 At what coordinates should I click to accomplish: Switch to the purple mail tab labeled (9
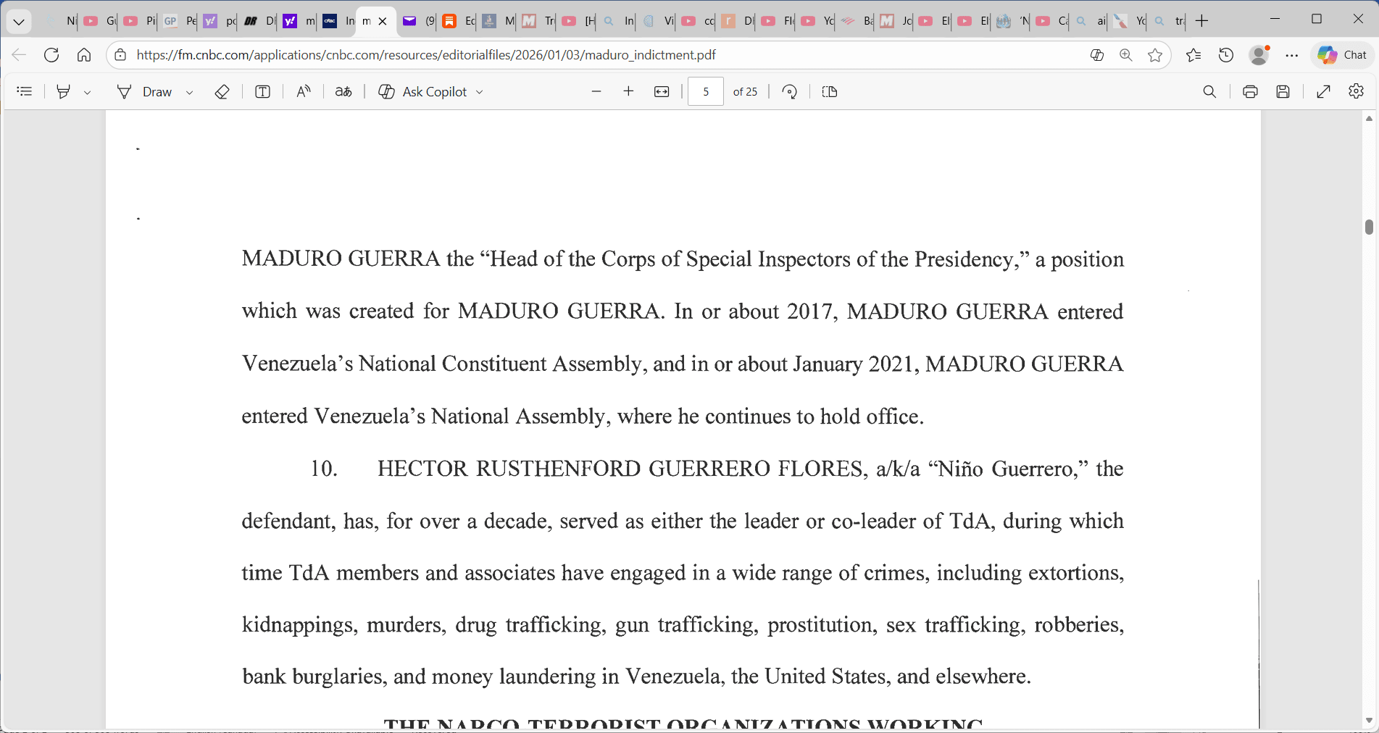417,21
